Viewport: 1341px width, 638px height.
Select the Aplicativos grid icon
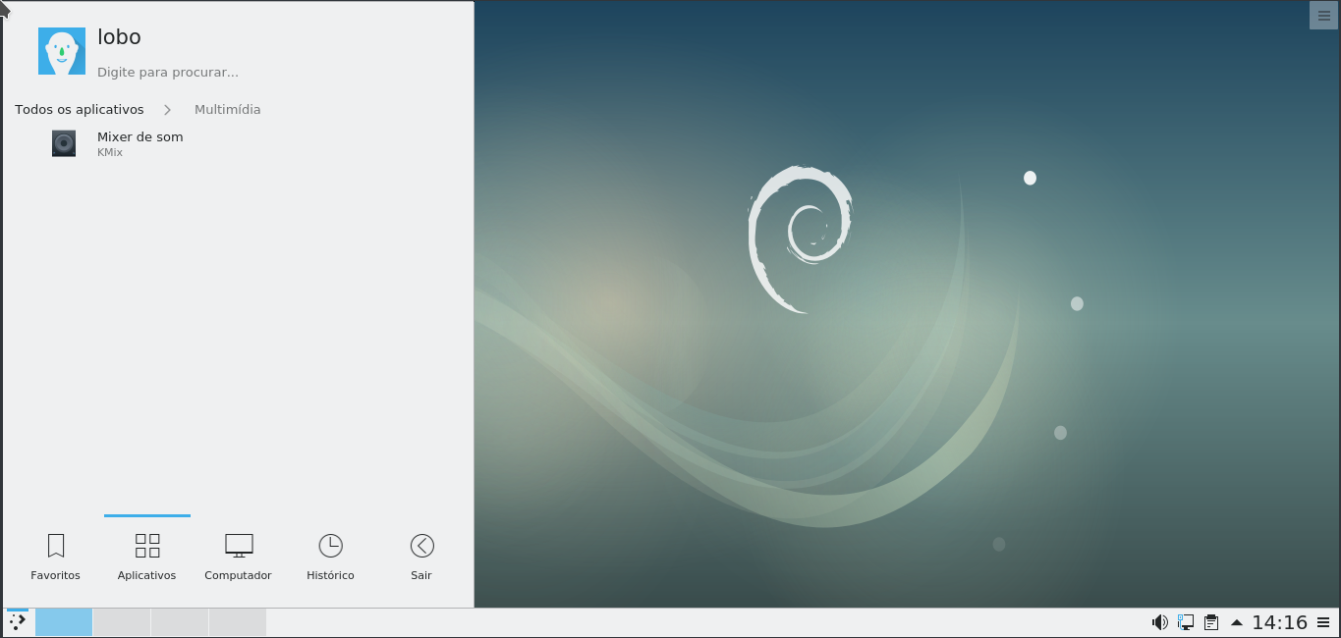click(146, 546)
